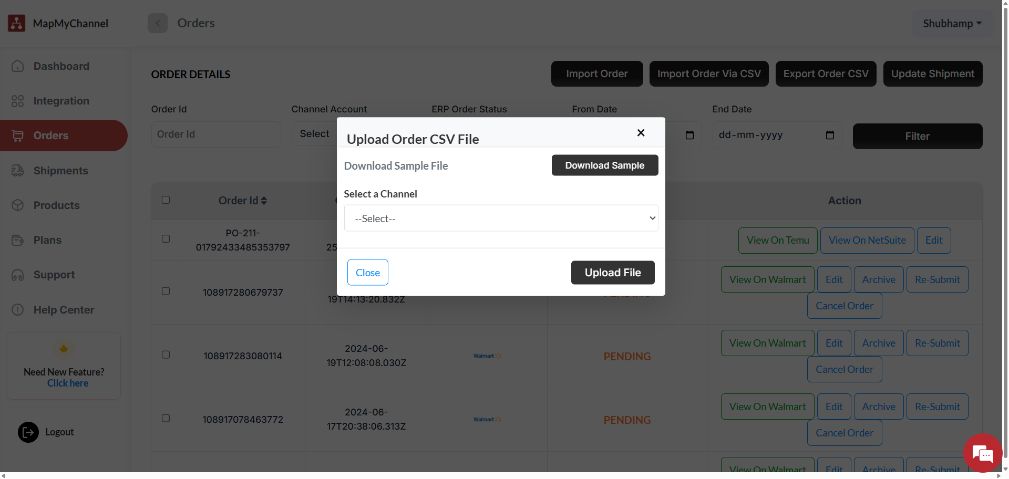The image size is (1009, 479).
Task: Expand the Shubhamp user account menu
Action: coord(952,24)
